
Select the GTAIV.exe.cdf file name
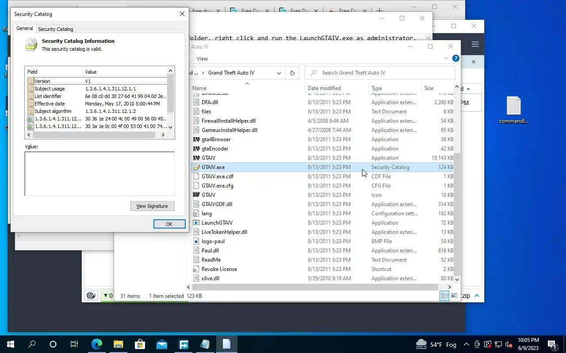point(218,176)
